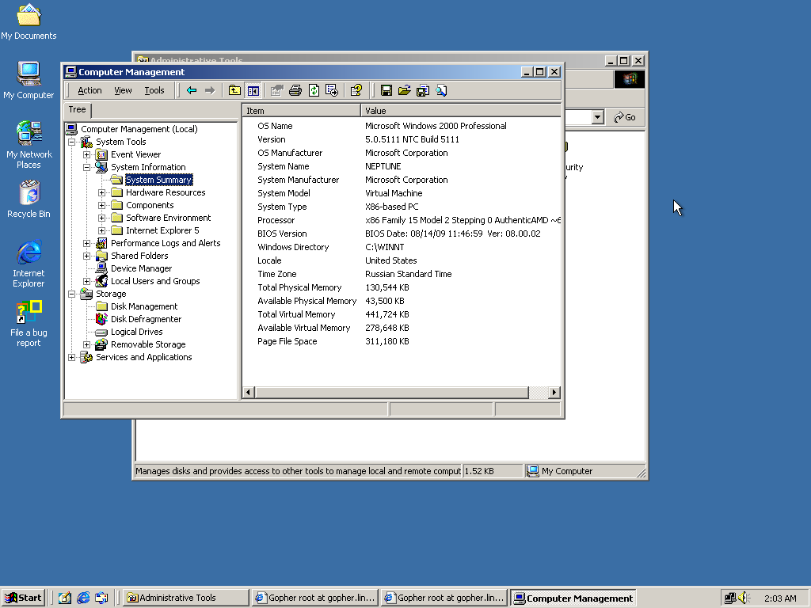
Task: Select System Summary in the tree
Action: (158, 180)
